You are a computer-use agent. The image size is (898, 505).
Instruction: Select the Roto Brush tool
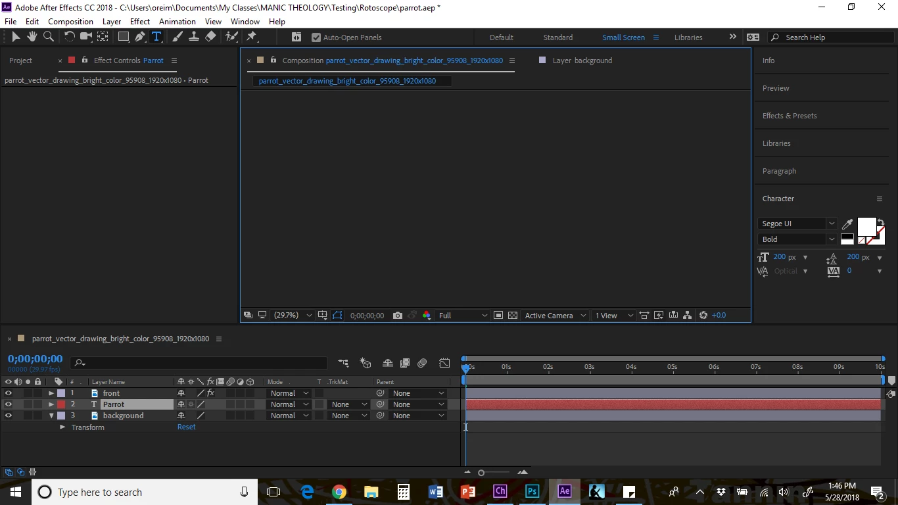tap(231, 37)
